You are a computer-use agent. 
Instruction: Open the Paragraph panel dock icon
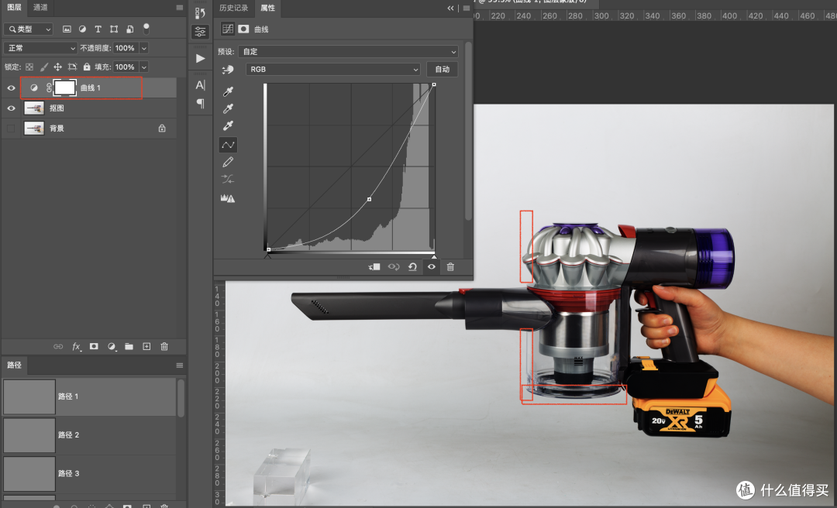pos(200,103)
